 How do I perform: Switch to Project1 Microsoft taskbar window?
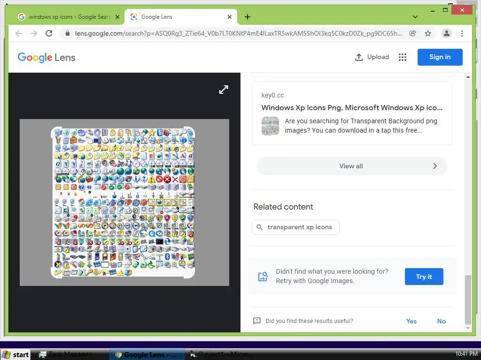[x=222, y=354]
